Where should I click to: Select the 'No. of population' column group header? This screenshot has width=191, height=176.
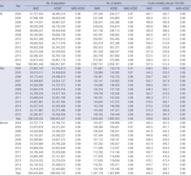coord(56,3)
